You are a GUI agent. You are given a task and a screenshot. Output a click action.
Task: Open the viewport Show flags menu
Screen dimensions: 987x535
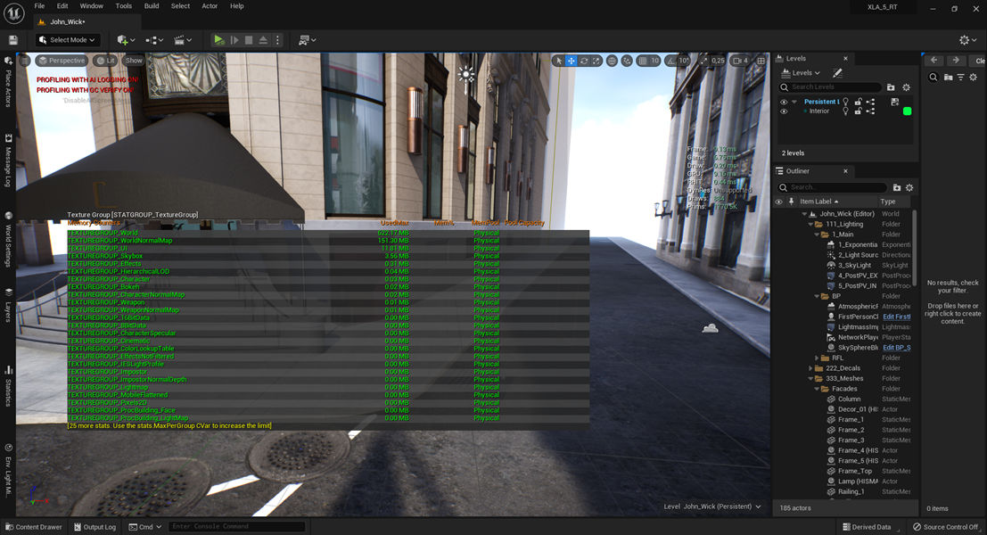tap(134, 61)
